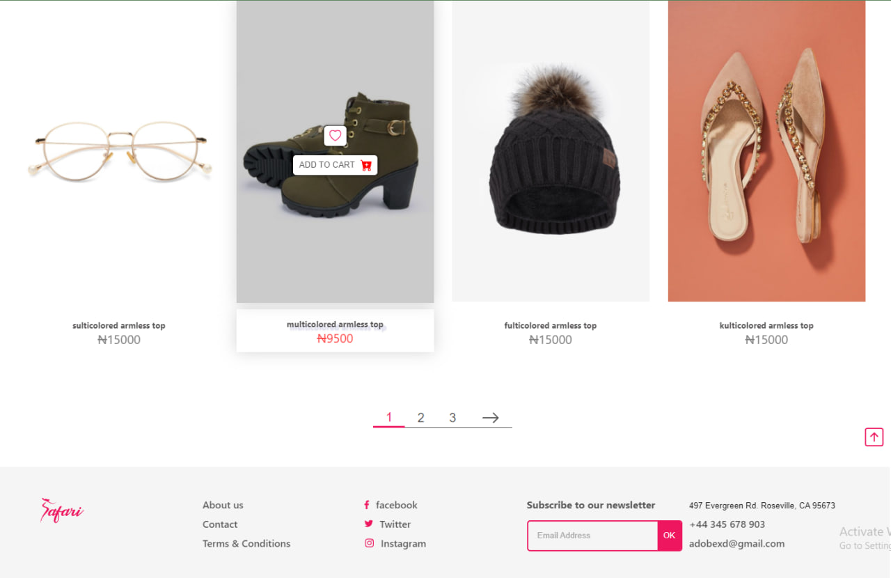Submit newsletter with OK button
Viewport: 891px width, 578px height.
670,536
